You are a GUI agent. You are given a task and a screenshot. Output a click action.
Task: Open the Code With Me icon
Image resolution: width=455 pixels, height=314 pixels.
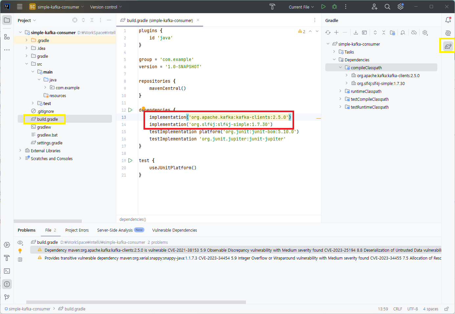click(x=374, y=7)
